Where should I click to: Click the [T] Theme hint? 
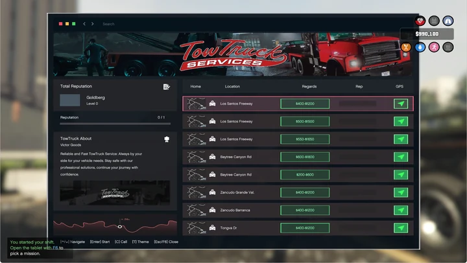(x=141, y=242)
